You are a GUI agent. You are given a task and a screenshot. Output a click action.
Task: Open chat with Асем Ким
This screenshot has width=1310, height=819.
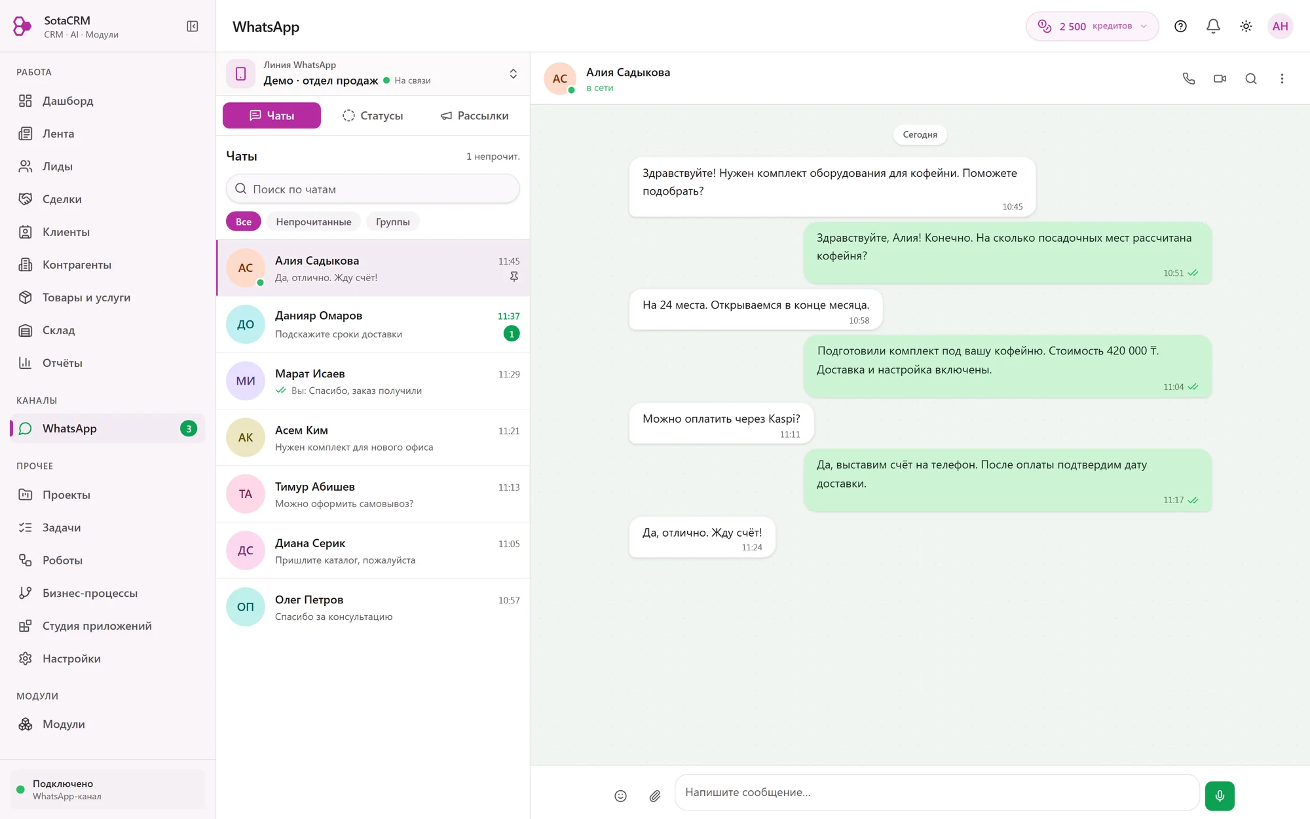tap(373, 438)
